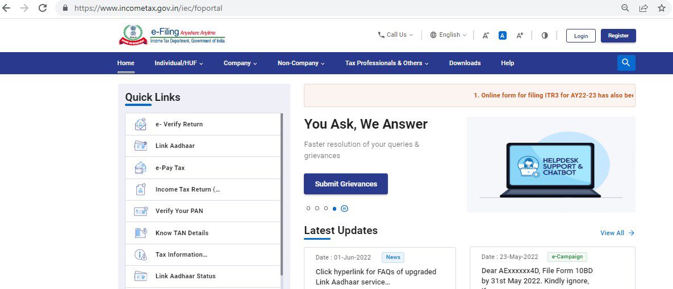Click the Date : 23-May-2022 text
673x289 pixels.
pyautogui.click(x=509, y=257)
